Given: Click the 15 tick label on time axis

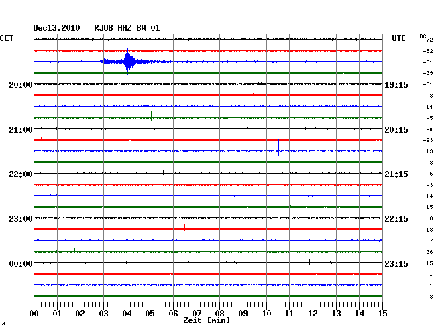Looking at the screenshot, I should (382, 314).
